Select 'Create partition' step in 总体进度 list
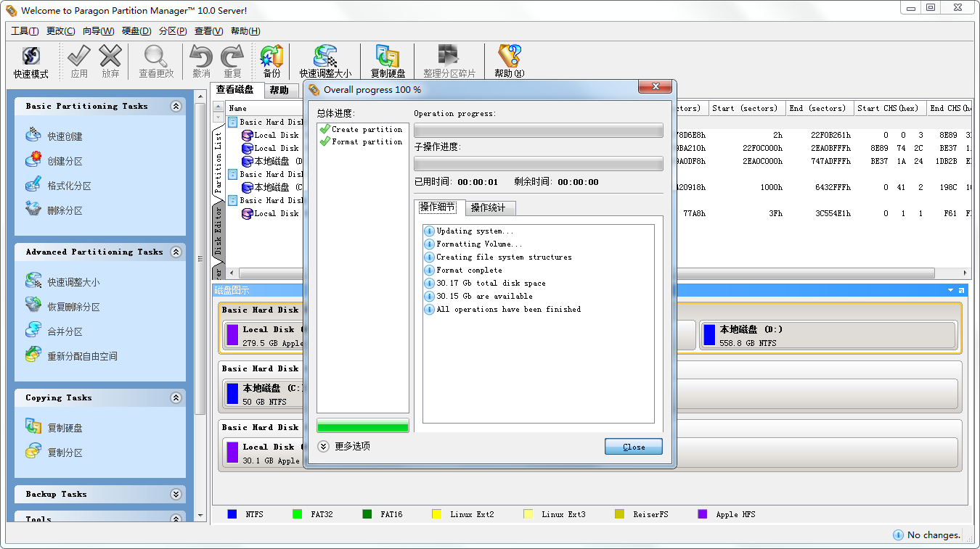Screen dimensions: 980x549 pos(362,129)
